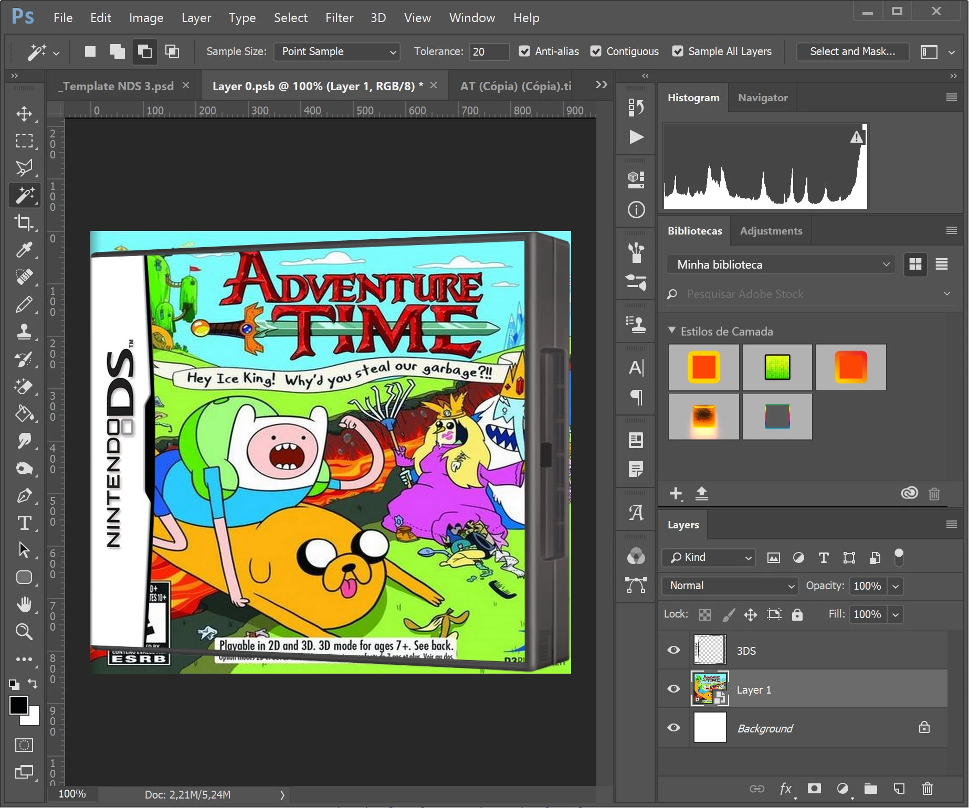Select the Move tool
Image resolution: width=969 pixels, height=808 pixels.
click(x=24, y=114)
